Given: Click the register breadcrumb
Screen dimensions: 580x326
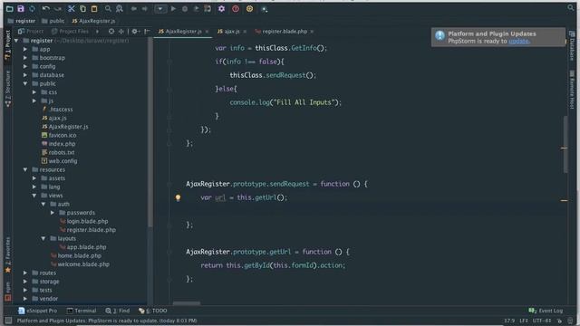Looking at the screenshot, I should [22, 21].
